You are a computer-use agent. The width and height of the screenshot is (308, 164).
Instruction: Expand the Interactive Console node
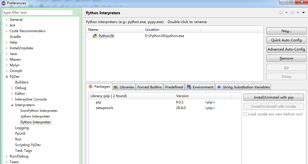click(12, 99)
